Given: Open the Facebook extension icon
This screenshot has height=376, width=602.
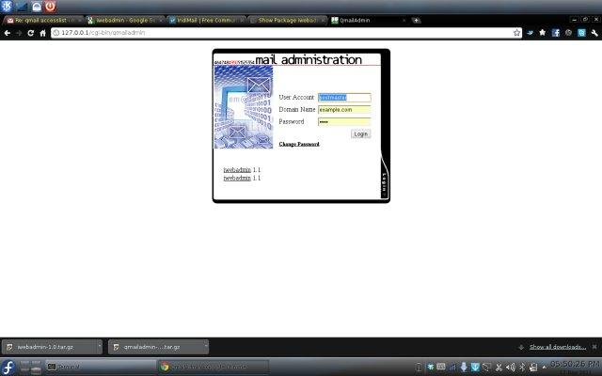Looking at the screenshot, I should click(556, 33).
